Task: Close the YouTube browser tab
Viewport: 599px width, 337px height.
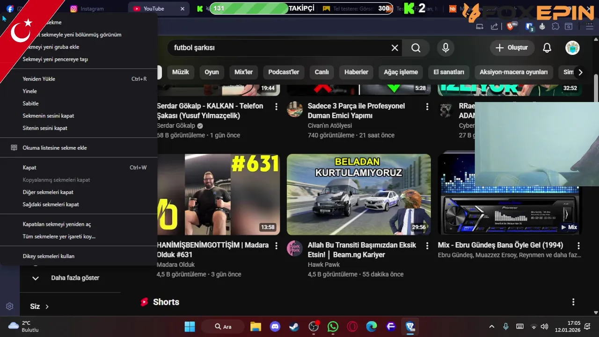Action: pyautogui.click(x=183, y=9)
